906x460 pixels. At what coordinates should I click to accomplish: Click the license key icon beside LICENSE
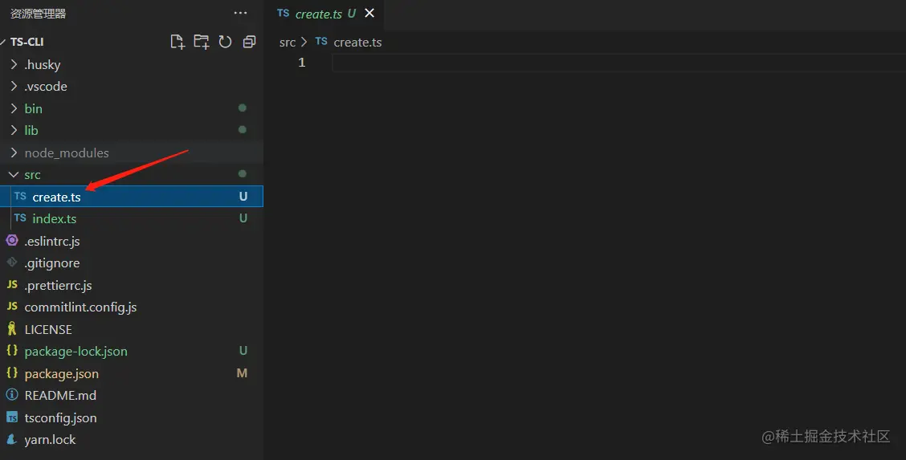(x=11, y=329)
